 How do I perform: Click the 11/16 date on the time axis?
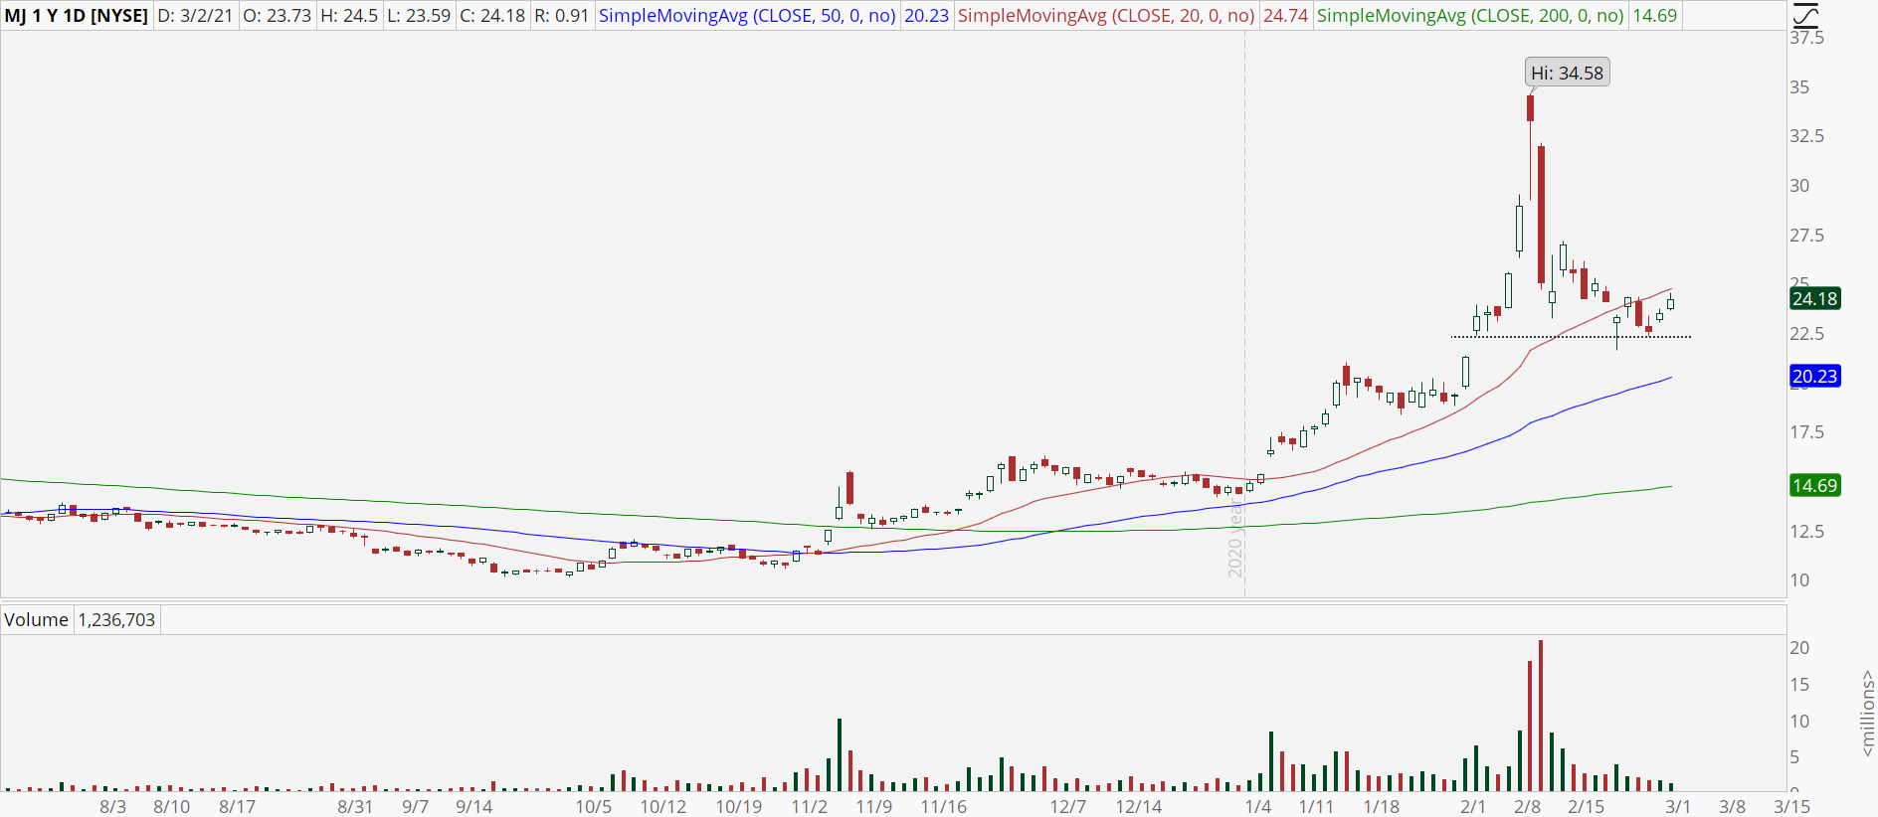point(943,806)
